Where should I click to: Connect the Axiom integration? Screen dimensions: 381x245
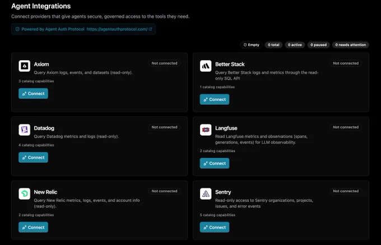tap(33, 93)
